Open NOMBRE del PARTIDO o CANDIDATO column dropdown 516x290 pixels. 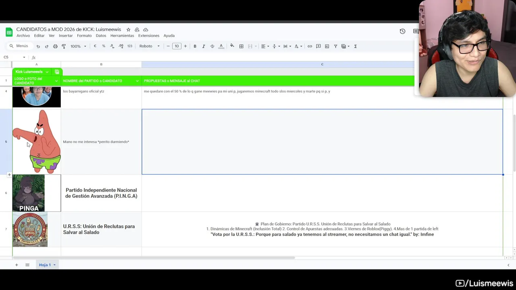pyautogui.click(x=137, y=81)
